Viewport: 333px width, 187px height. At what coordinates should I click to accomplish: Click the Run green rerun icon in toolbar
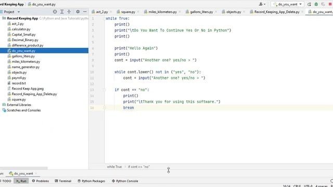click(x=309, y=4)
